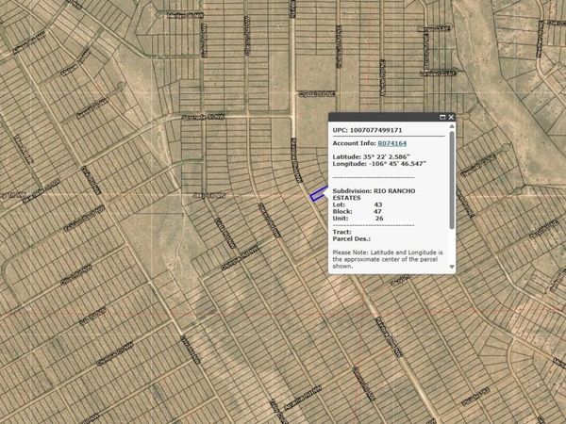Click the 'Please Note' disclaimer text
The image size is (566, 424).
[388, 259]
